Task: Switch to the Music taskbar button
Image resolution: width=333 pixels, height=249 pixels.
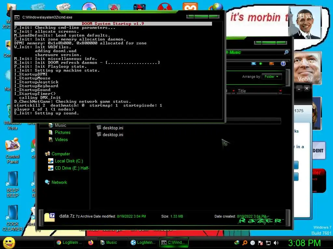Action: 113,243
